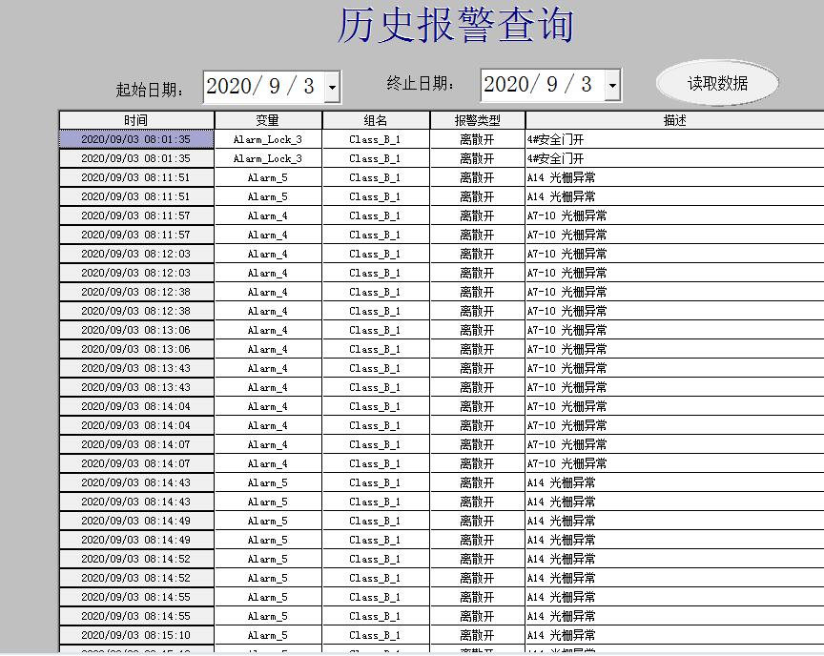This screenshot has width=824, height=656.
Task: Expand the 终止日期 date dropdown arrow
Action: click(611, 85)
